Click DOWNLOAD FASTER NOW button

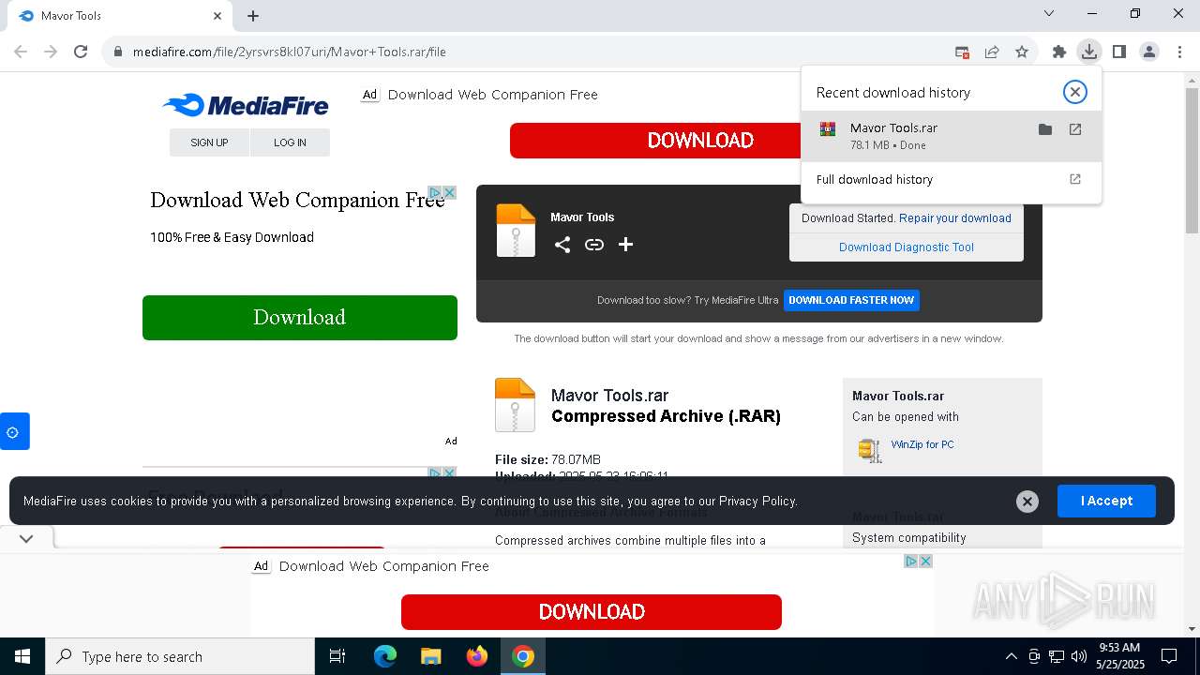click(851, 300)
